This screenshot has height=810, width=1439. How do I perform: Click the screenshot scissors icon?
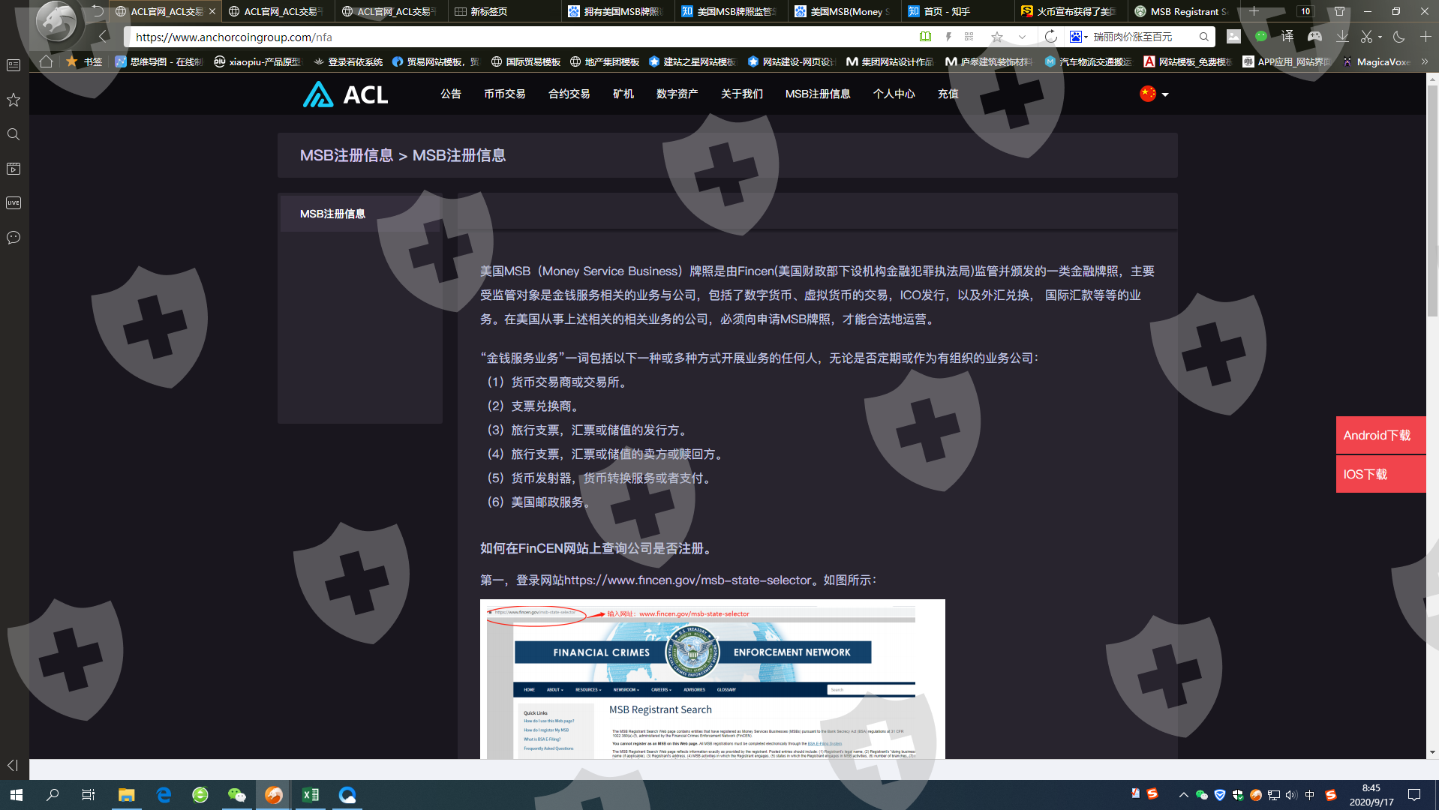[1366, 37]
